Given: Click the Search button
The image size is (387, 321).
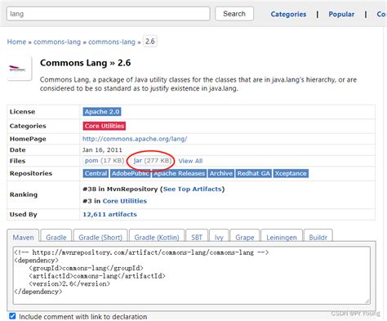Looking at the screenshot, I should (x=234, y=14).
